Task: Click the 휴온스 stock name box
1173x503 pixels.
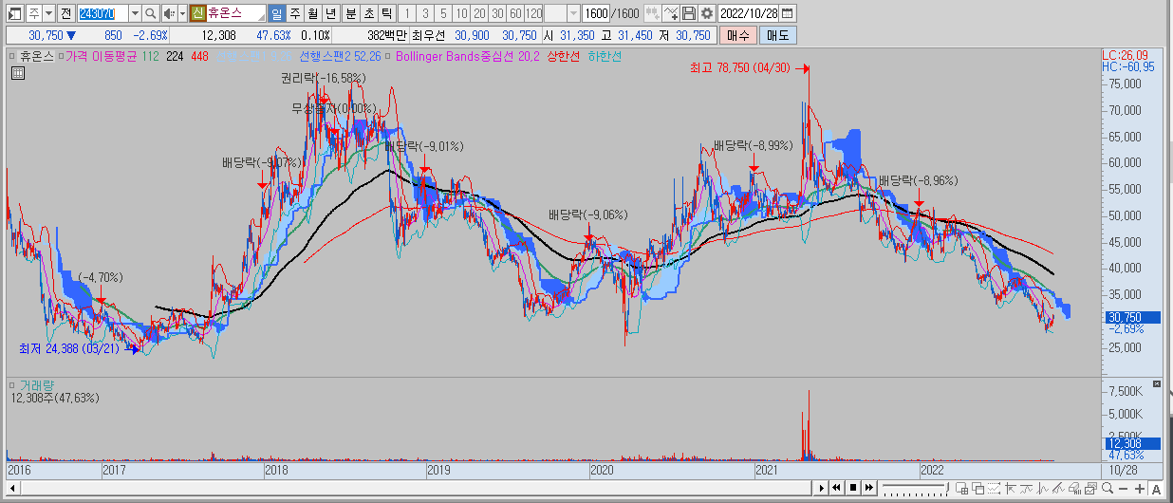Action: [x=236, y=13]
